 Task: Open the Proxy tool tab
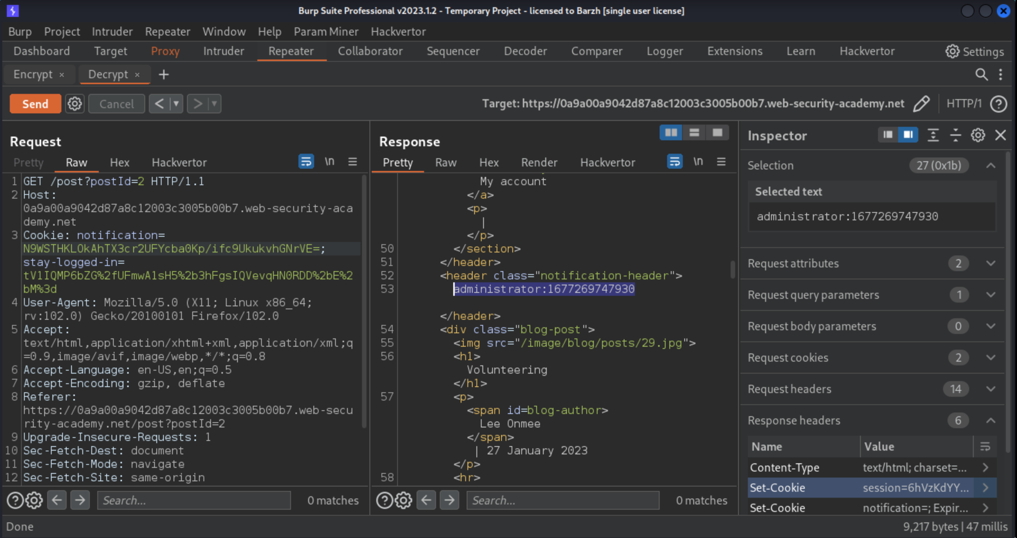(x=165, y=51)
